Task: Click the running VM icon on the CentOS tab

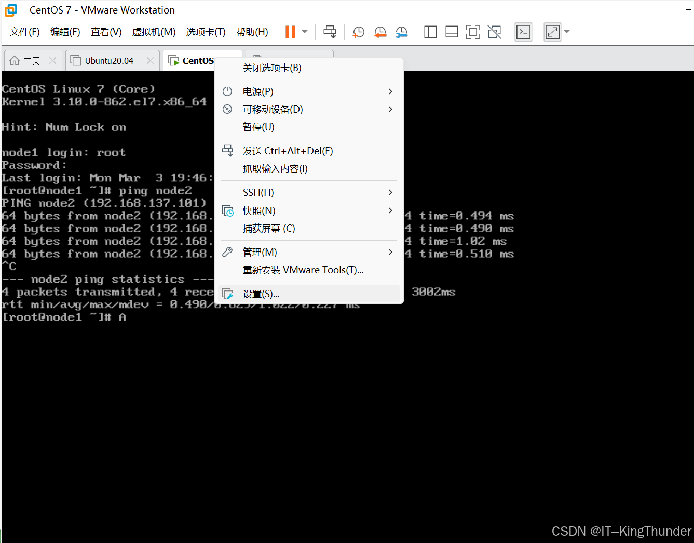Action: point(173,61)
